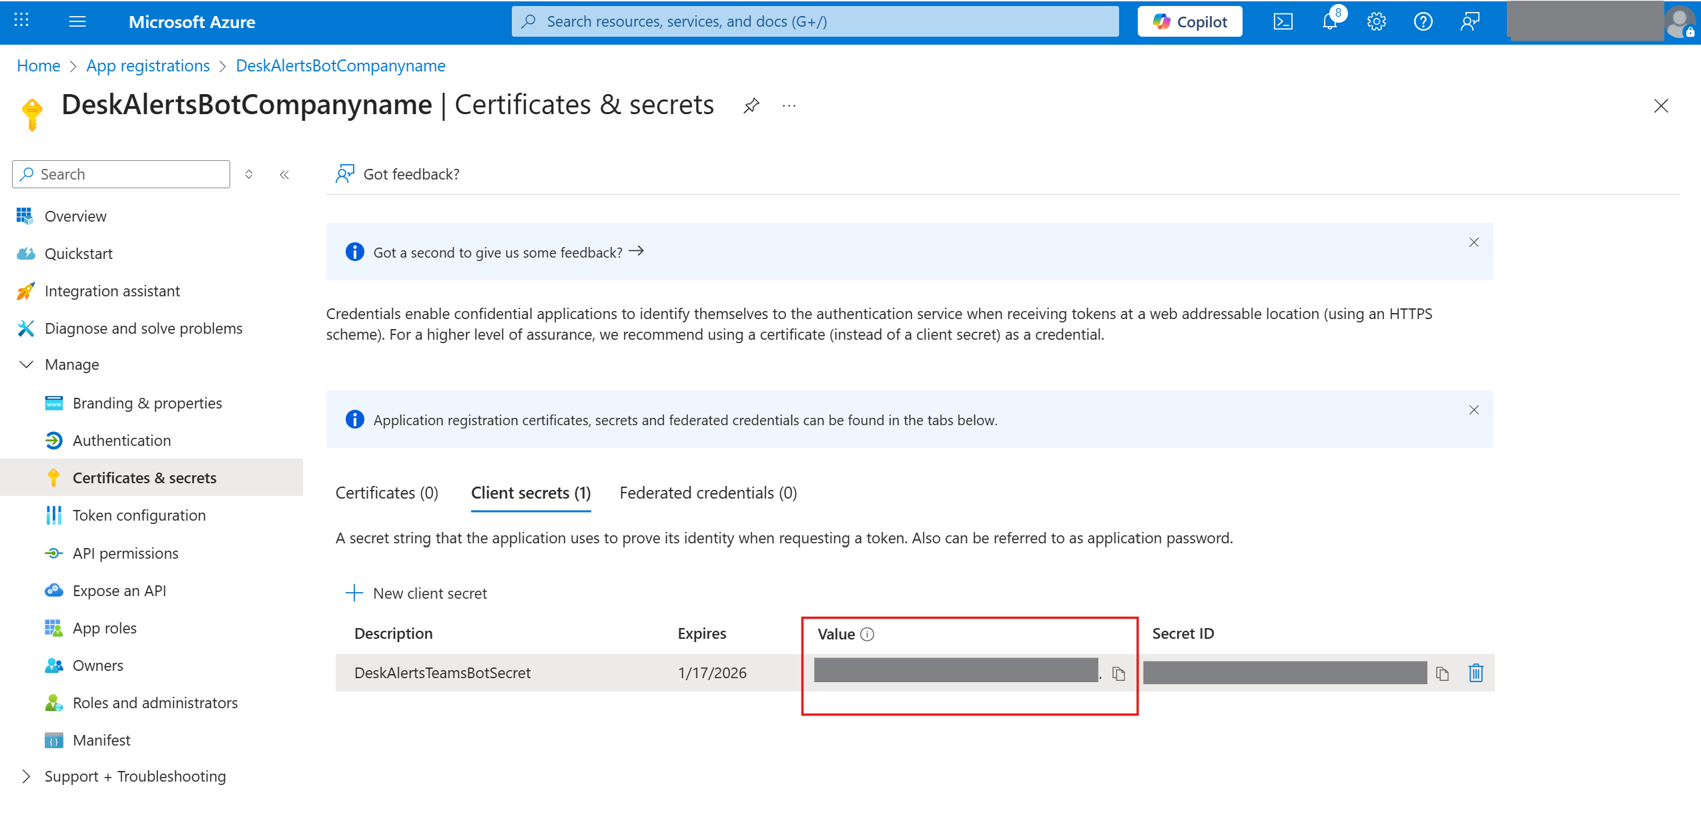Go to App registrations breadcrumb
This screenshot has height=815, width=1701.
pos(147,65)
